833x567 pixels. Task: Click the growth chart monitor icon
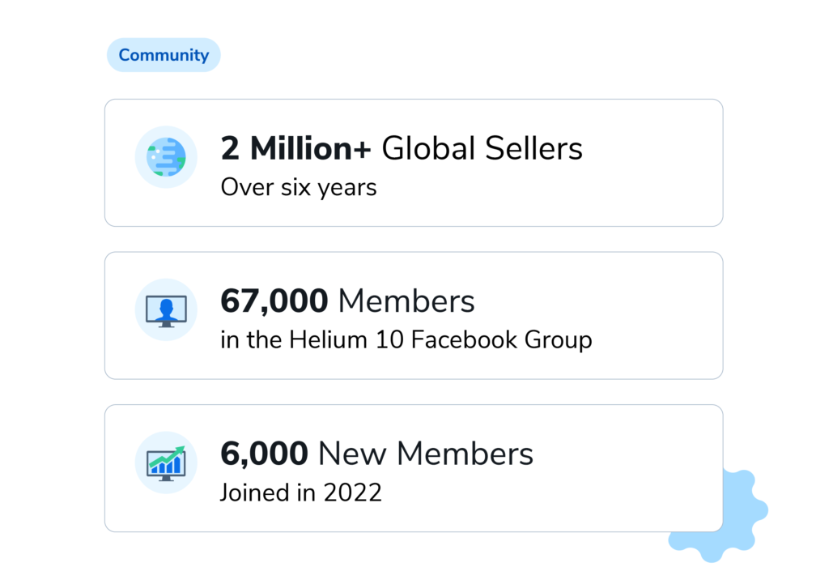166,463
